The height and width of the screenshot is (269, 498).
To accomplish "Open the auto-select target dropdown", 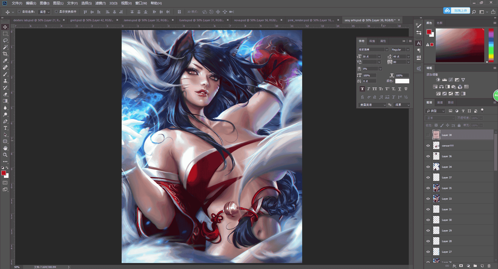I will (x=44, y=12).
